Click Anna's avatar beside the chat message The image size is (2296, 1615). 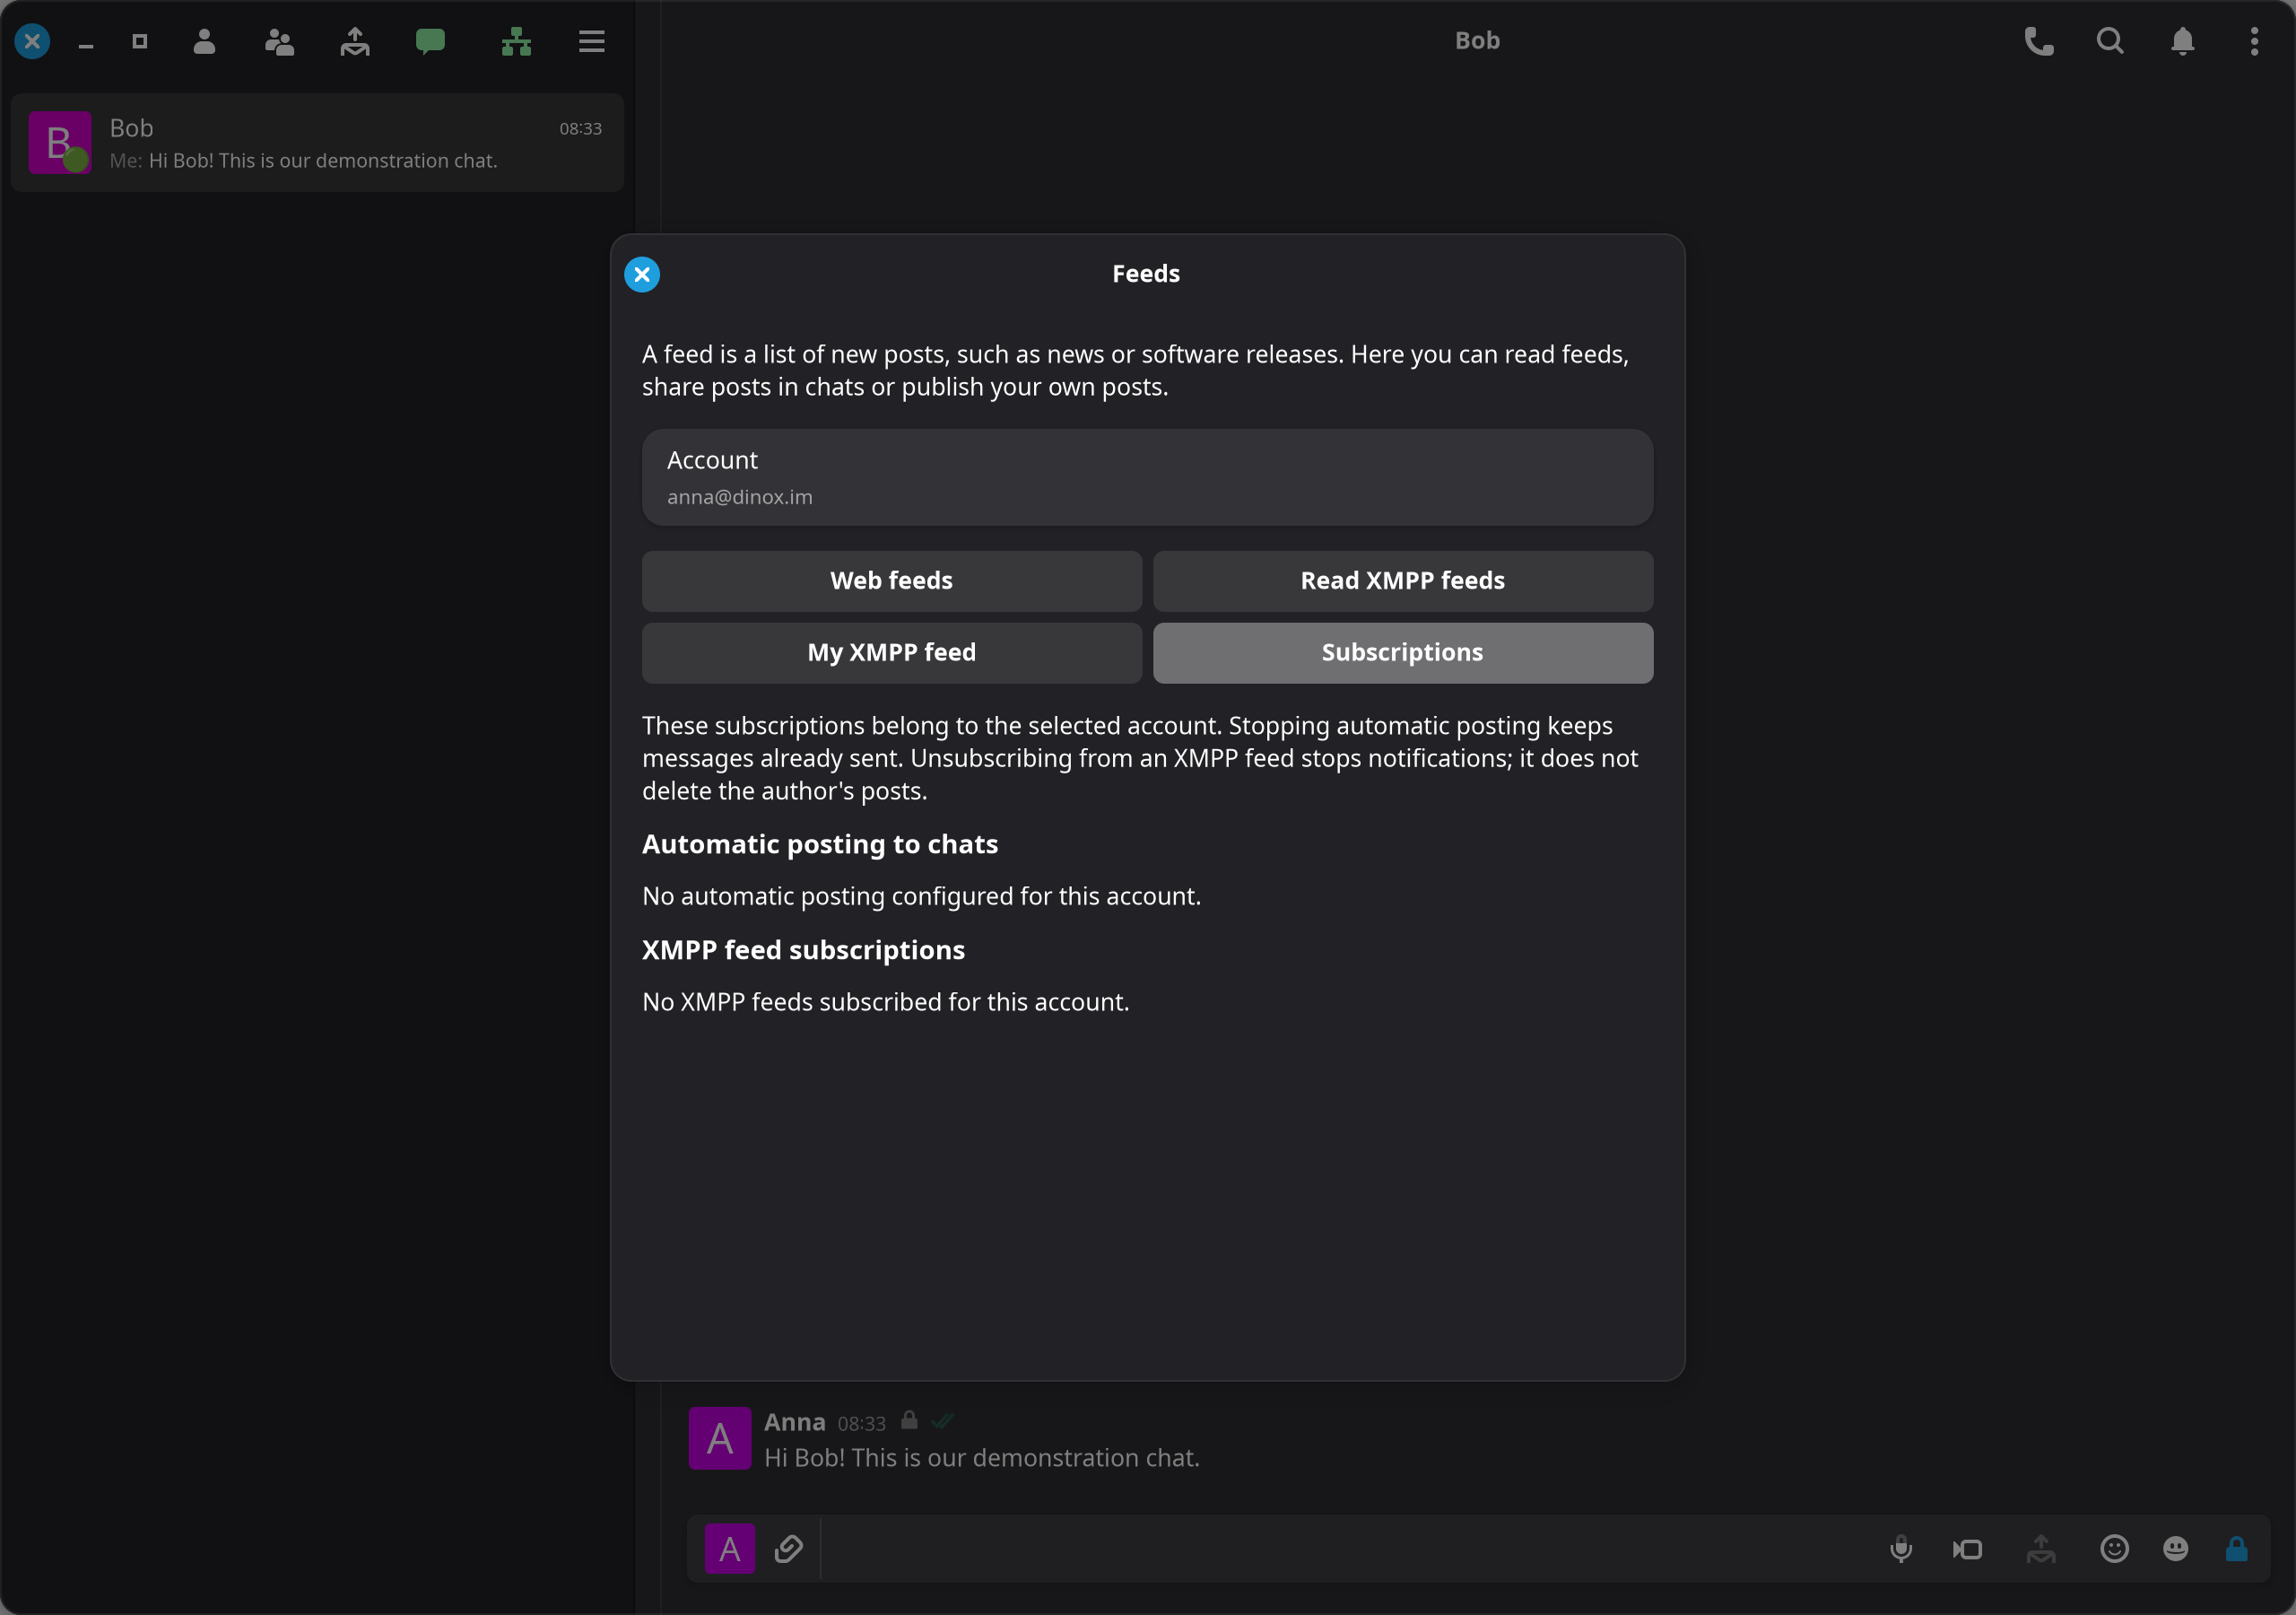(x=720, y=1438)
